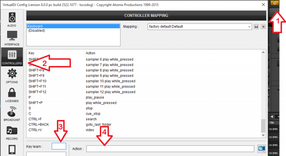Click the 'sampler 9 play while_pressed' action
Screen dimensions: 286x156
pyautogui.click(x=109, y=76)
